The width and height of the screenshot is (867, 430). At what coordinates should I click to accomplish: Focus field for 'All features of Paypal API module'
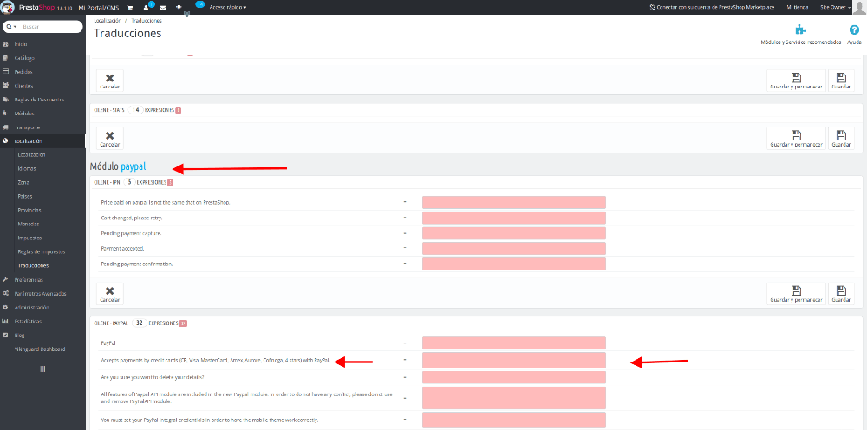[x=513, y=397]
